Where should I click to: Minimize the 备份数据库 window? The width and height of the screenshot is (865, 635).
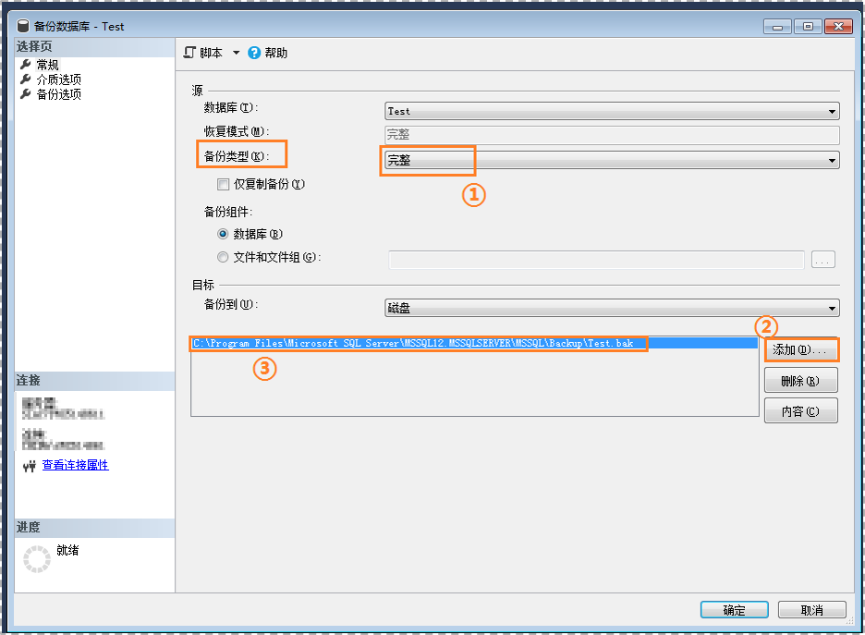tap(778, 27)
